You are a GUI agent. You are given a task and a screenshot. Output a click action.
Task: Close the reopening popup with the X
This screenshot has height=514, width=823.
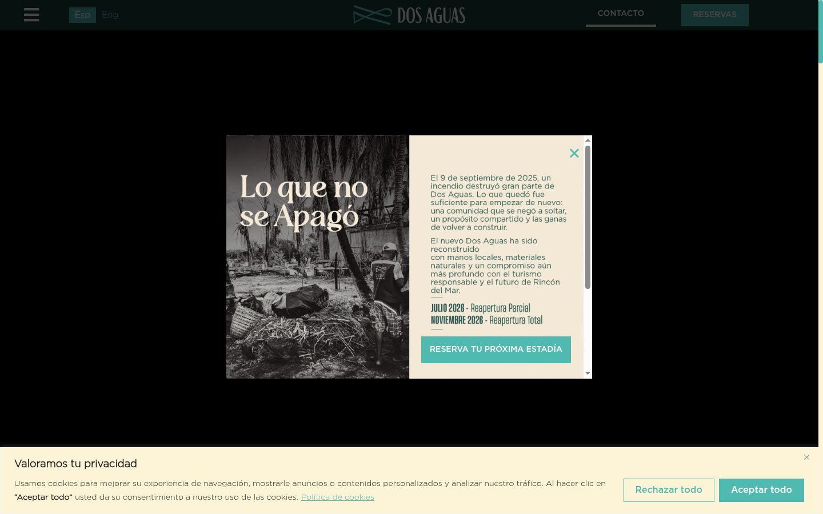(x=574, y=153)
